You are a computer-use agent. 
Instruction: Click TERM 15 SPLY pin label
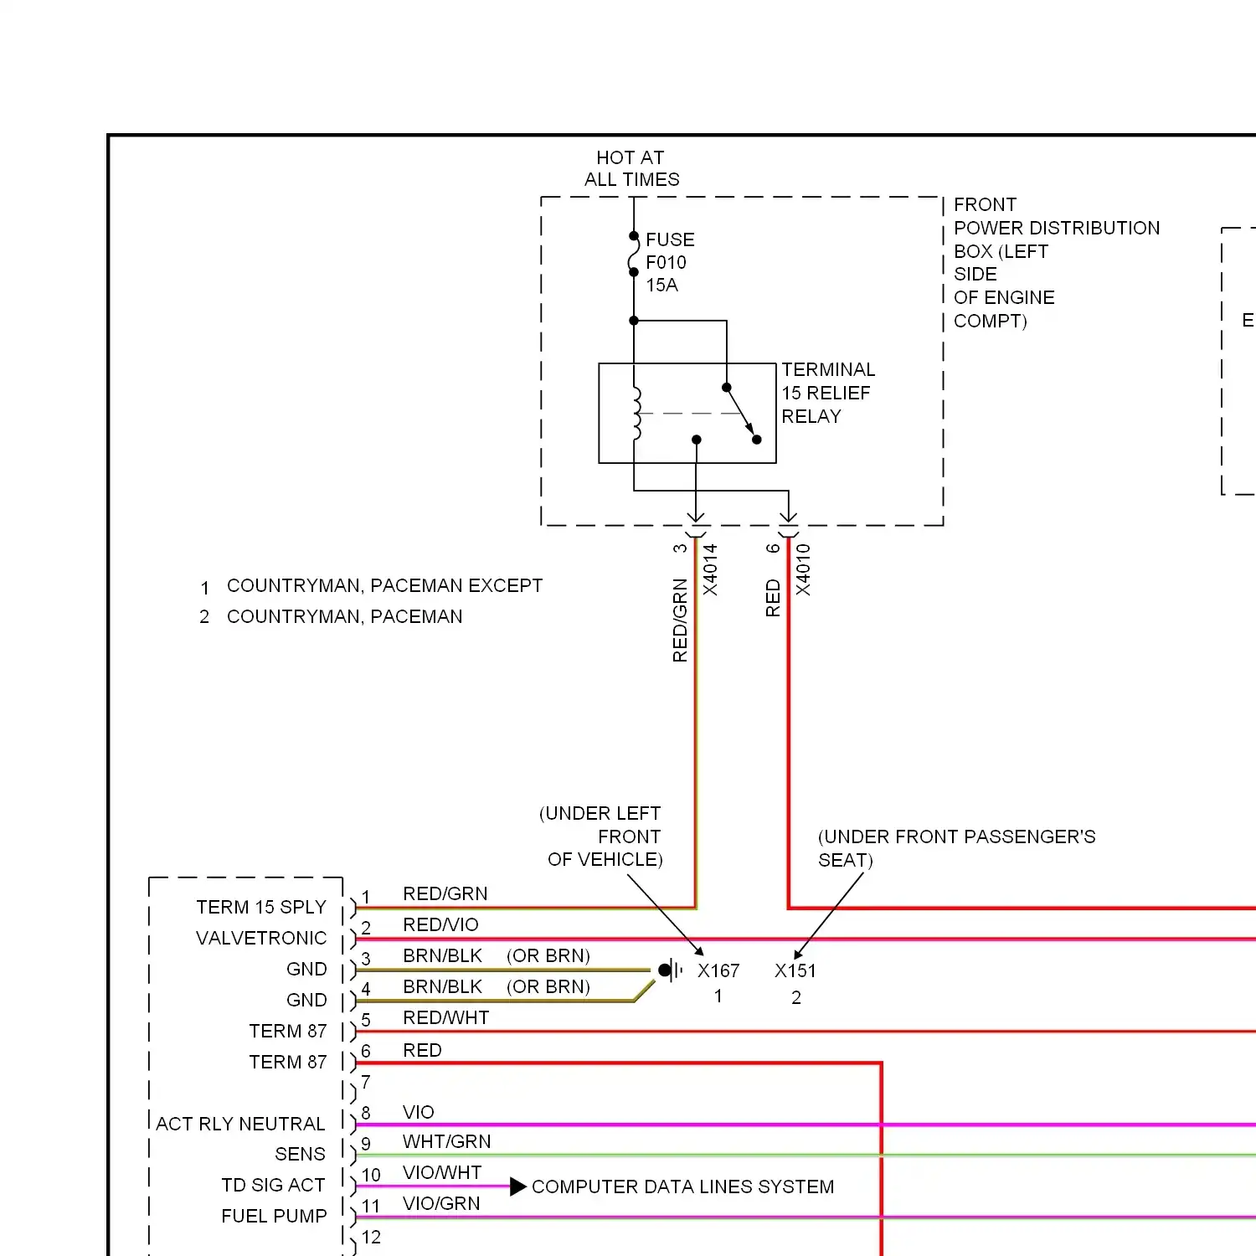point(261,907)
